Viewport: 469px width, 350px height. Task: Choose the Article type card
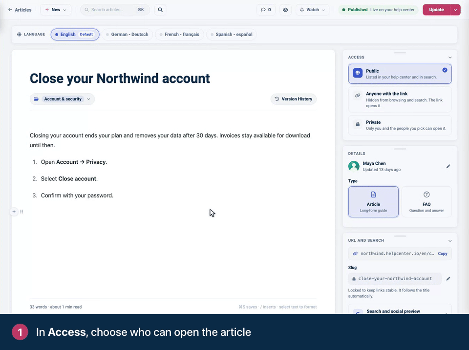point(373,202)
